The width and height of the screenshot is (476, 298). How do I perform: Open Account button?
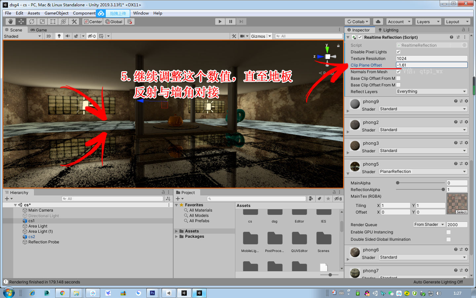[x=399, y=22]
